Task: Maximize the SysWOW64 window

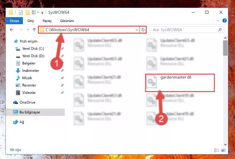Action: tap(207, 12)
